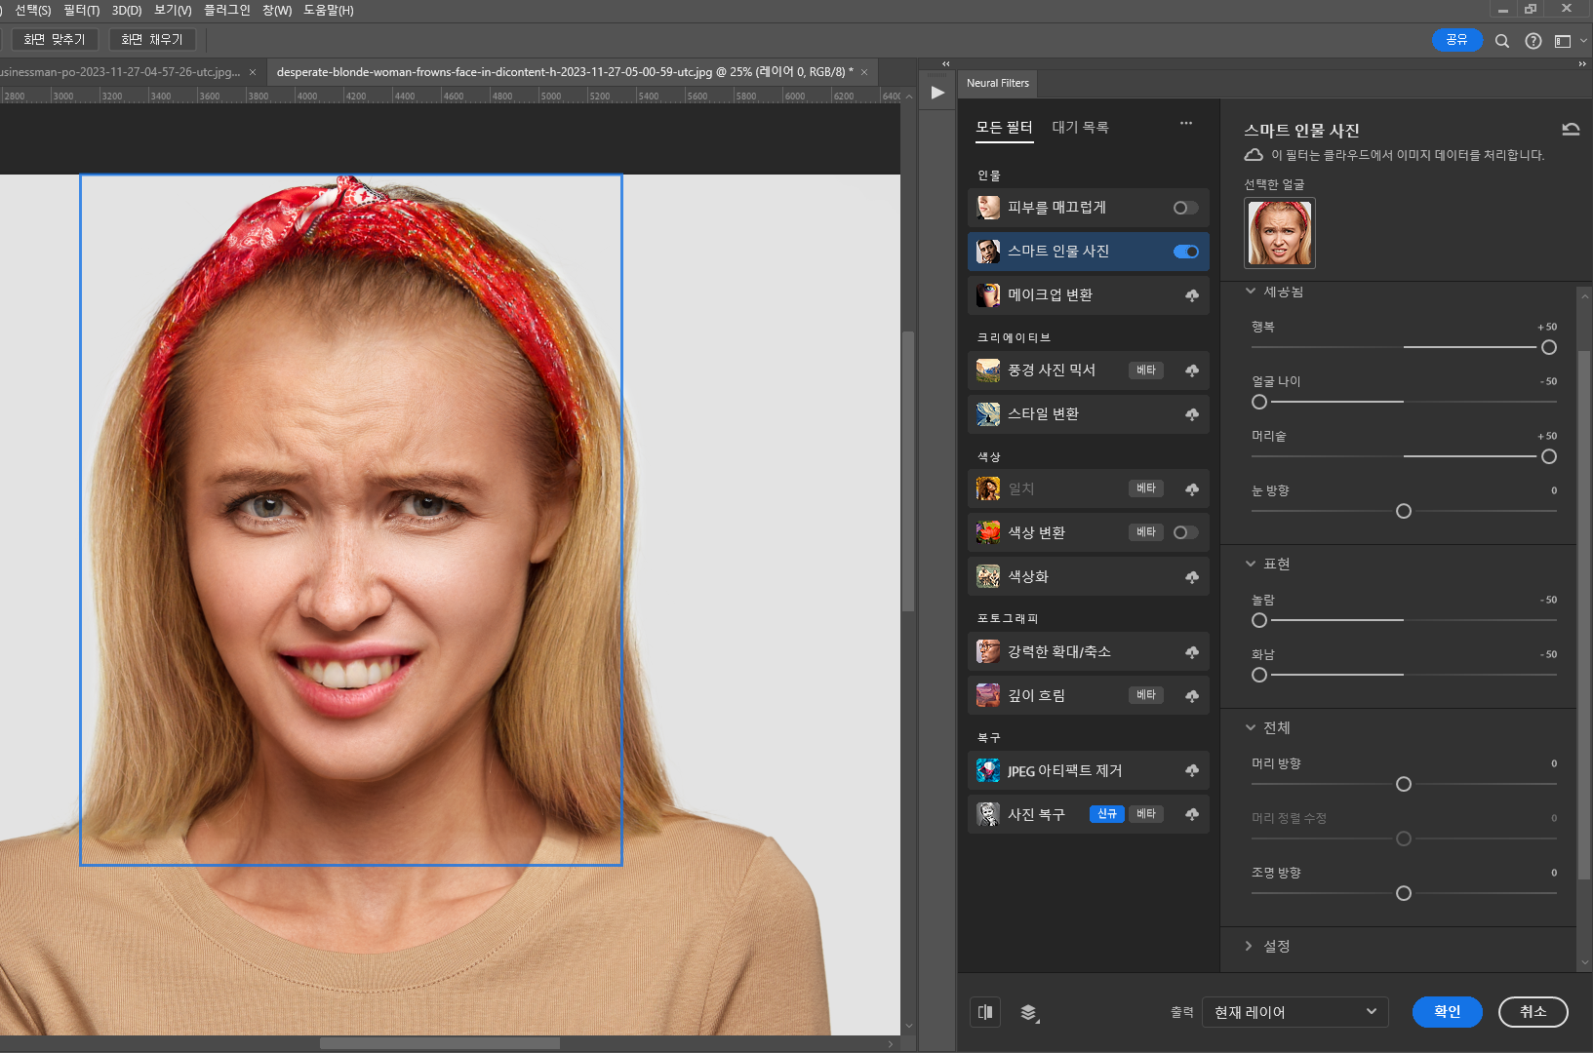Open the three-dot options menu in filter list

(x=1186, y=123)
